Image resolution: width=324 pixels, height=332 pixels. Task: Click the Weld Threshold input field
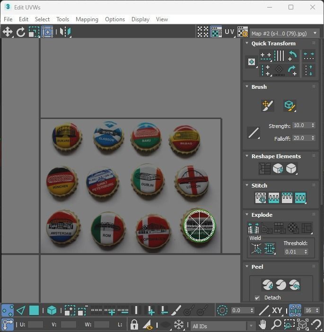293,252
